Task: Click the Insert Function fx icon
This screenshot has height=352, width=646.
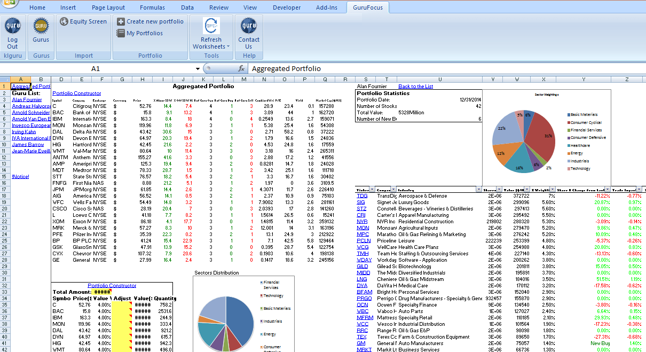Action: (242, 68)
